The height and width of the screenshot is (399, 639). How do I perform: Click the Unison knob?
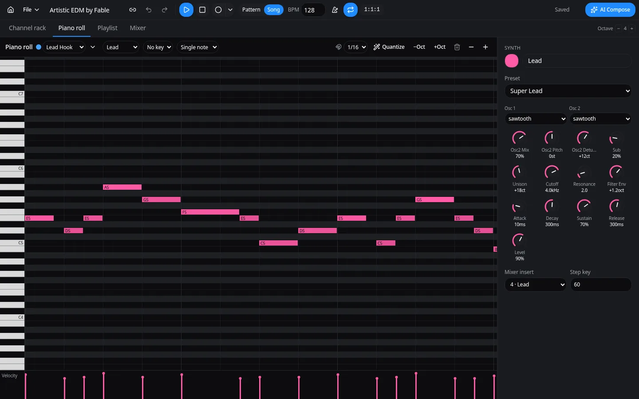coord(520,172)
